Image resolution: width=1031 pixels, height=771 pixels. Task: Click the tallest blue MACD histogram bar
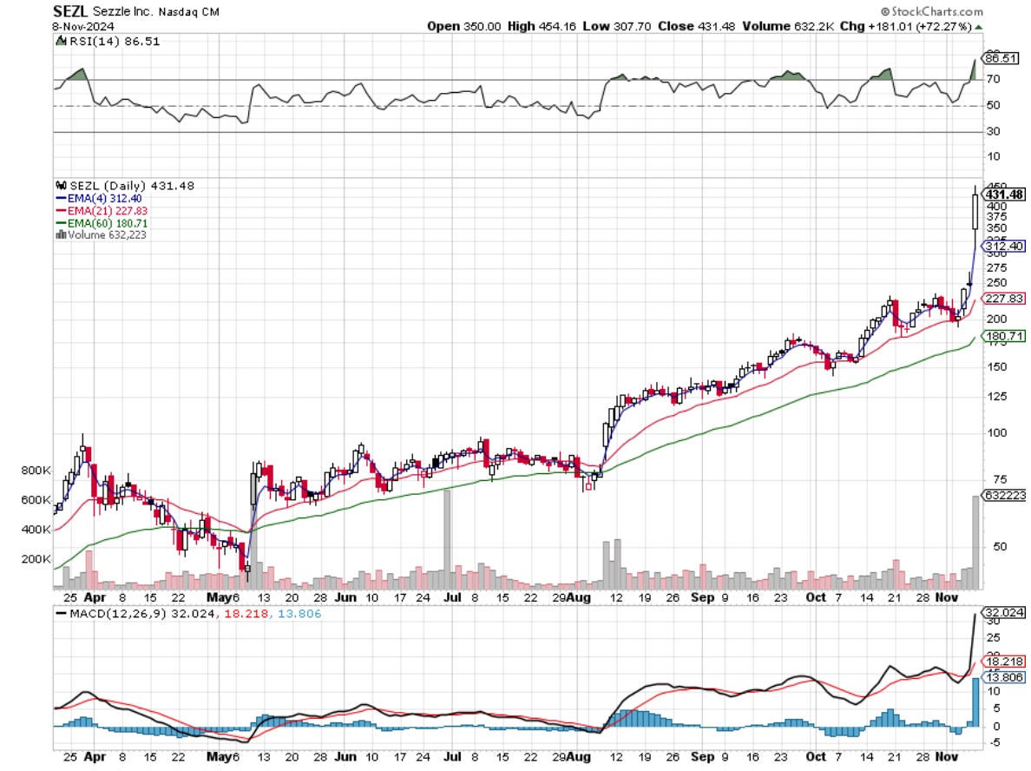pyautogui.click(x=975, y=702)
